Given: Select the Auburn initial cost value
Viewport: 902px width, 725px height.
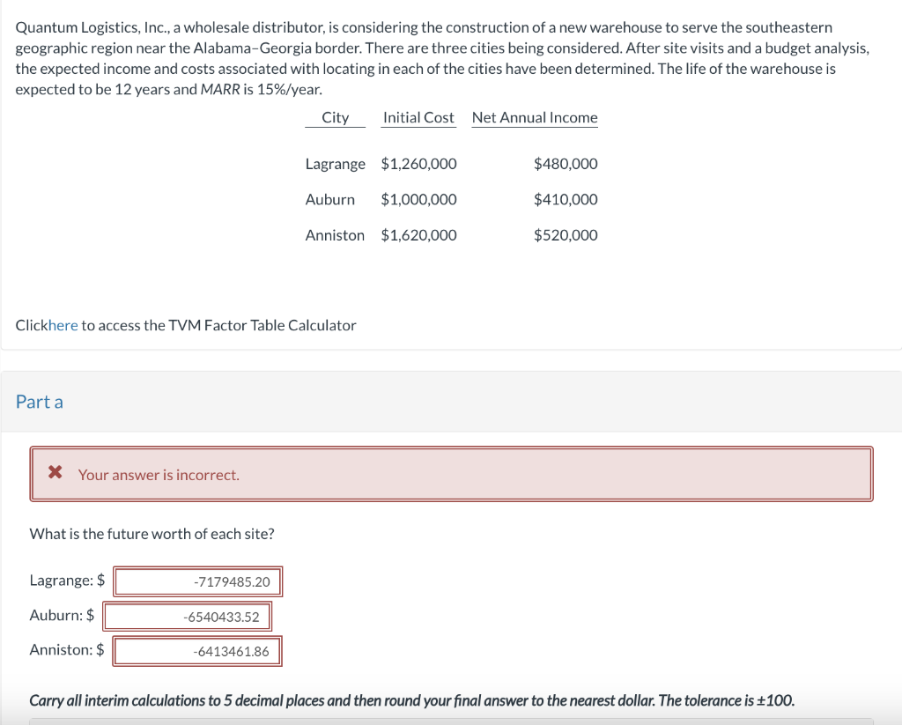Looking at the screenshot, I should coord(418,199).
